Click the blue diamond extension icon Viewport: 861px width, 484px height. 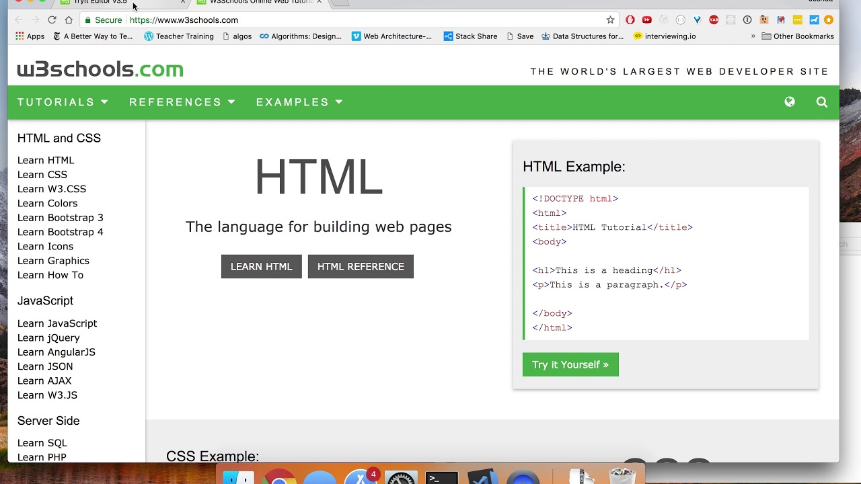pos(698,20)
